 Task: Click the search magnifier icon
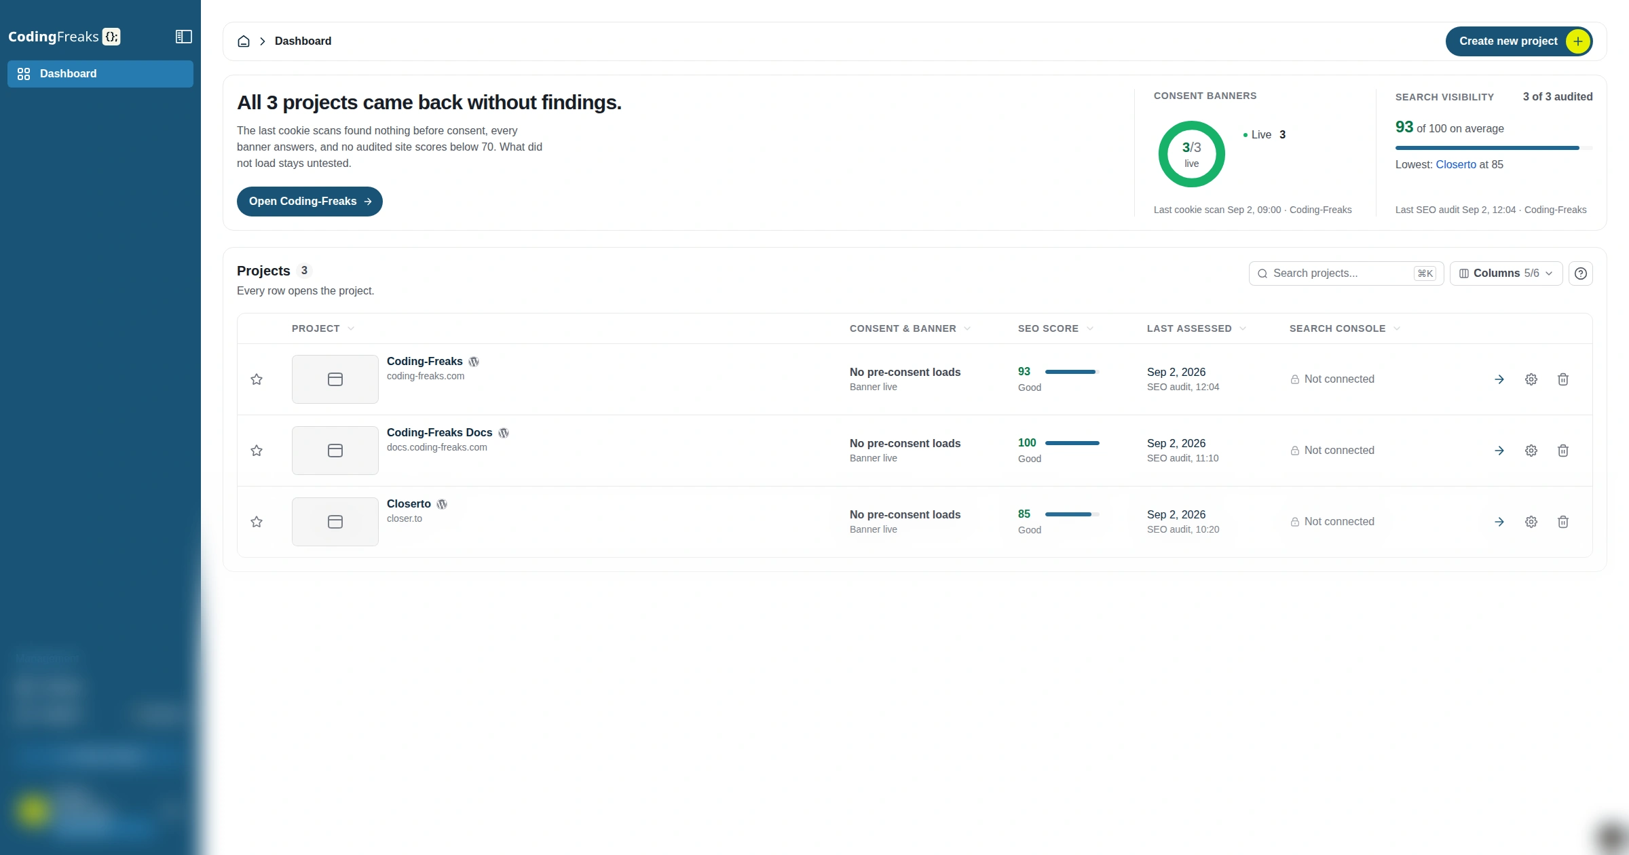tap(1262, 273)
